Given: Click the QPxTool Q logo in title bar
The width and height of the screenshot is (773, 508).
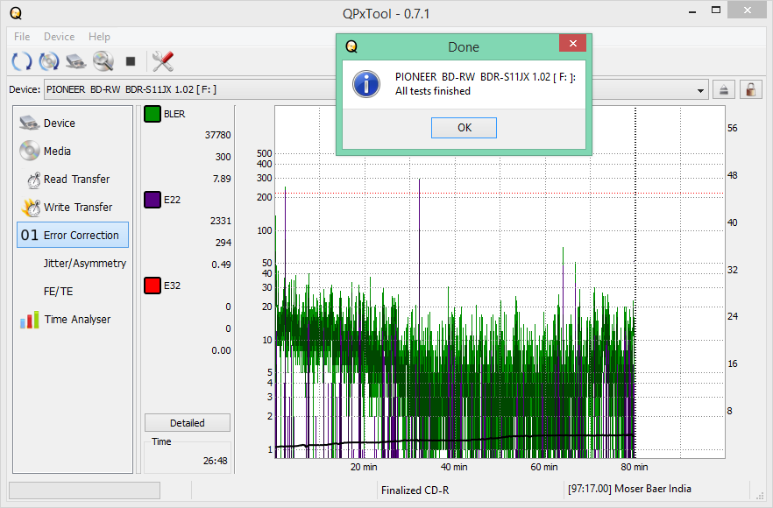Looking at the screenshot, I should coord(16,13).
